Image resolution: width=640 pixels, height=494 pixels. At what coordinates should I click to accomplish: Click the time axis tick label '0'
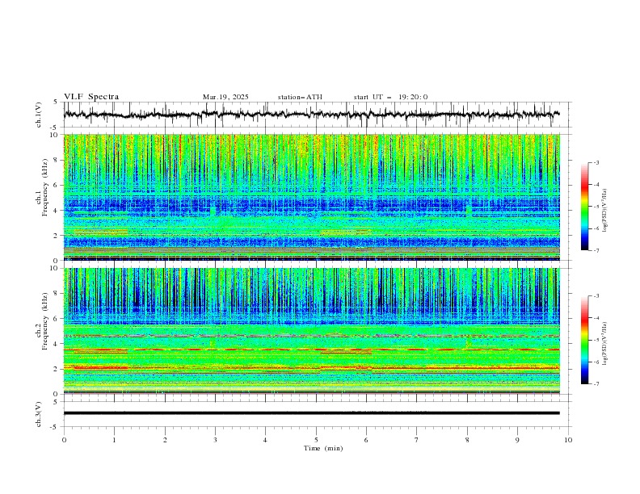(64, 440)
